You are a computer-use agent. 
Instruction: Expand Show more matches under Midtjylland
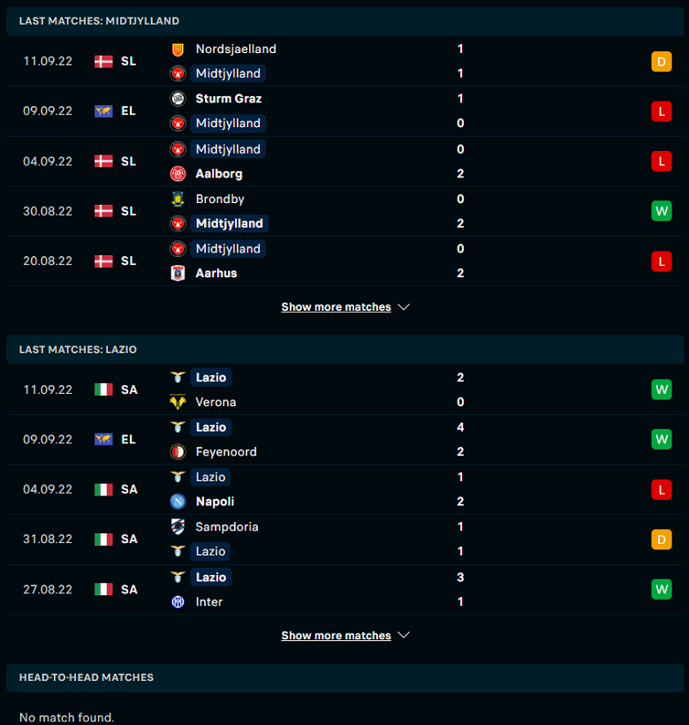tap(337, 307)
